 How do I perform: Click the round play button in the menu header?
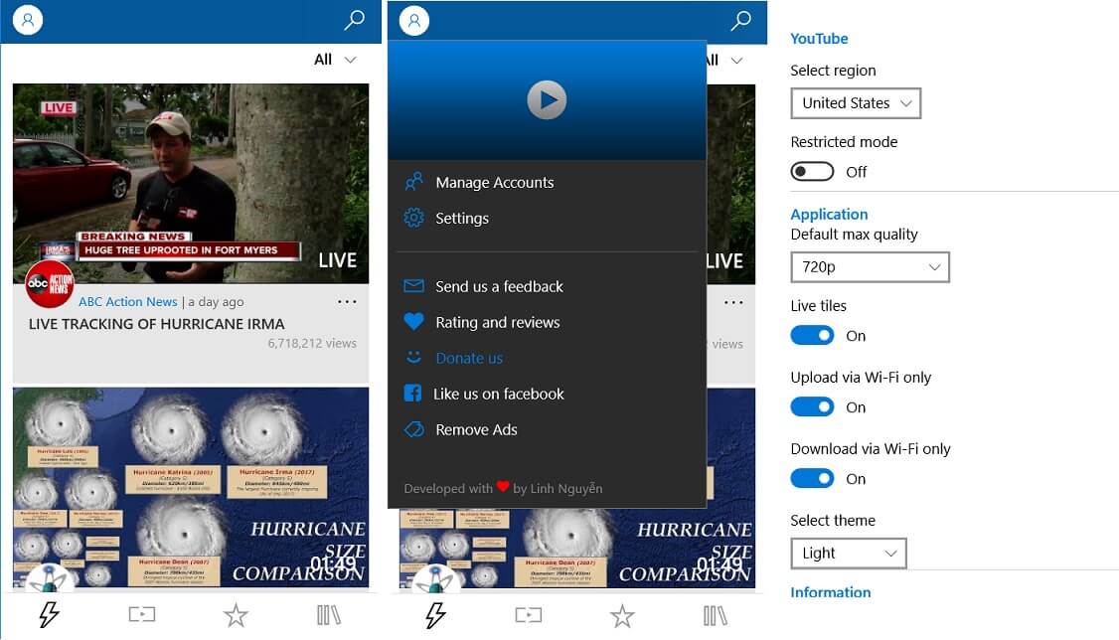point(547,100)
